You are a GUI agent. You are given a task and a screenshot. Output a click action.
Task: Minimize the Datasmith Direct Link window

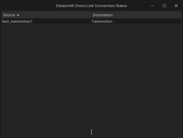pyautogui.click(x=152, y=6)
